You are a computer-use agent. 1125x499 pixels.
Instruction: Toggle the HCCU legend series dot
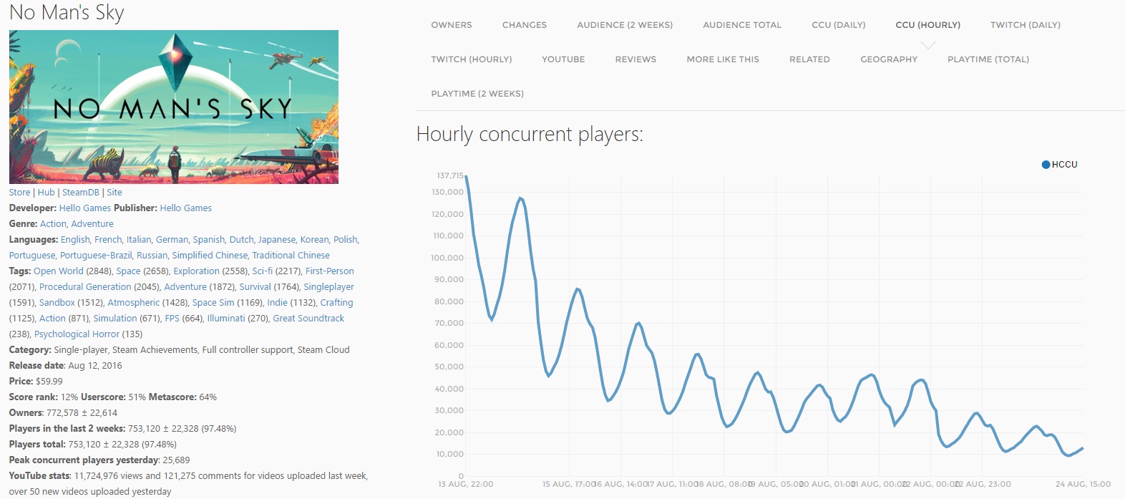(x=1046, y=165)
